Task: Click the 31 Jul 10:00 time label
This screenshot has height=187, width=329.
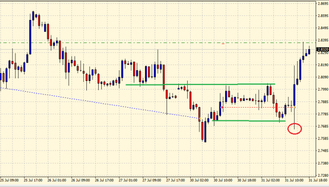Action: click(294, 180)
